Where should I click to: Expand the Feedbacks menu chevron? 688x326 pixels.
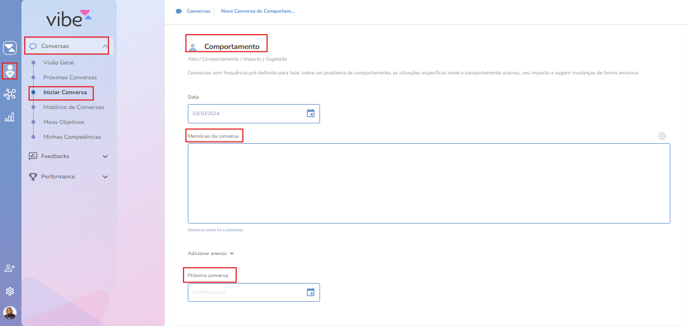(105, 156)
